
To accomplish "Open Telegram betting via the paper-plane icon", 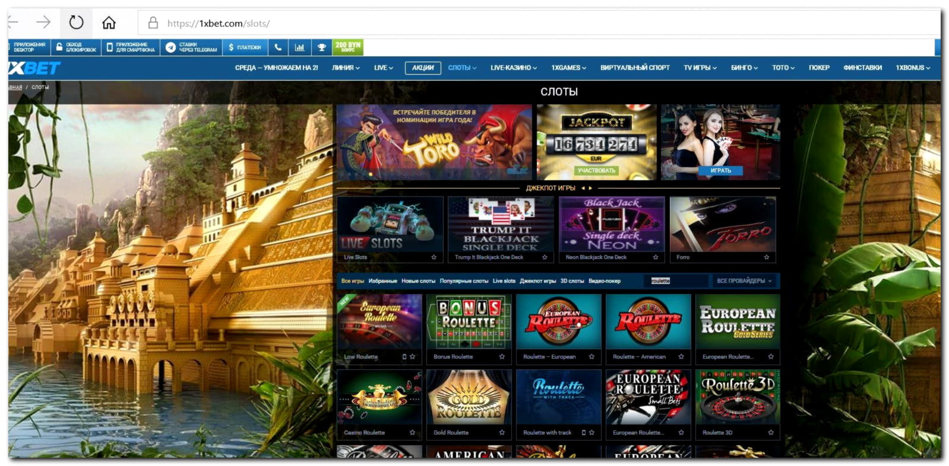I will [171, 47].
